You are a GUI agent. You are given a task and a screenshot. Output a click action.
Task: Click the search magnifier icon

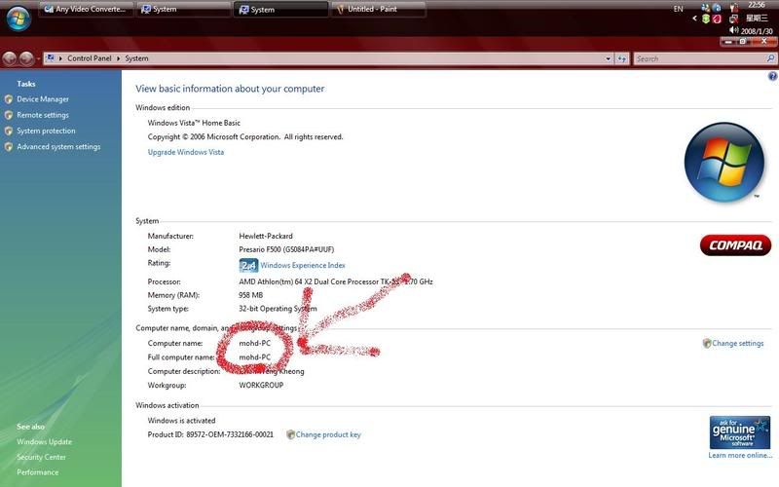coord(770,58)
